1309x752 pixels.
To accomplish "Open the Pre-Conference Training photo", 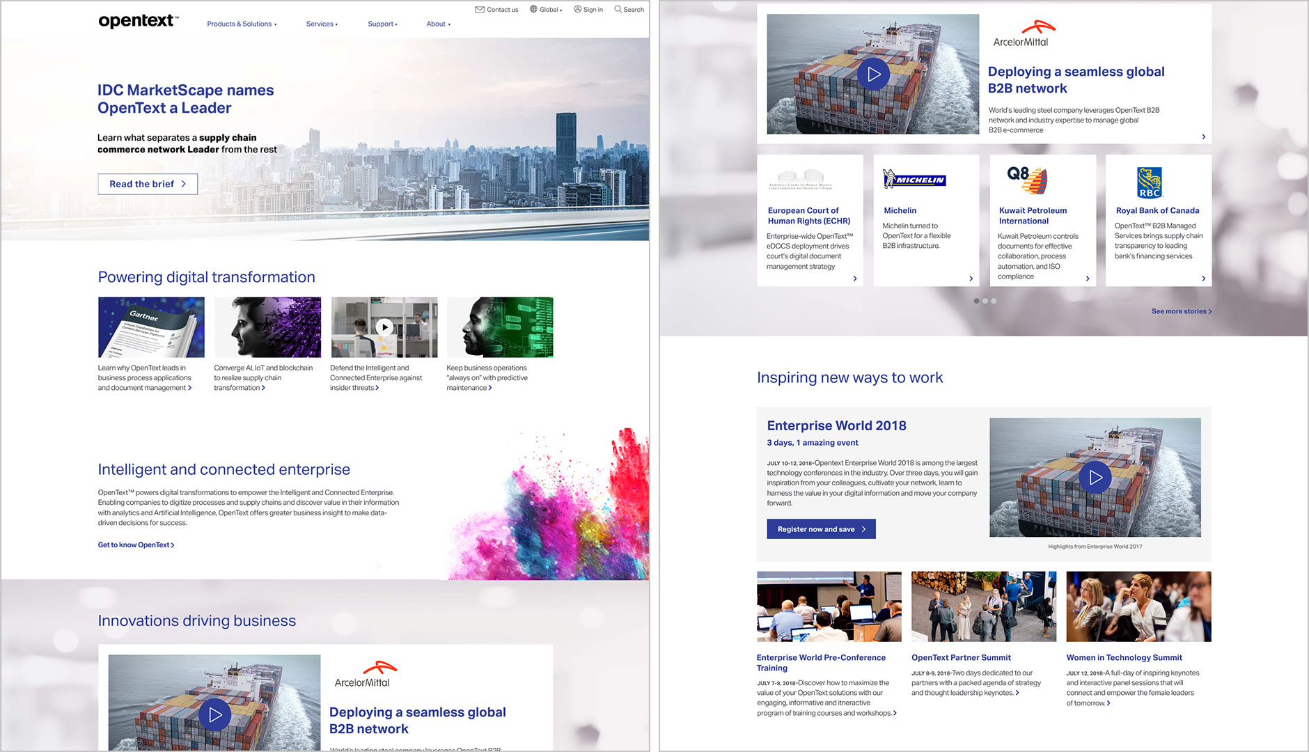I will 829,606.
